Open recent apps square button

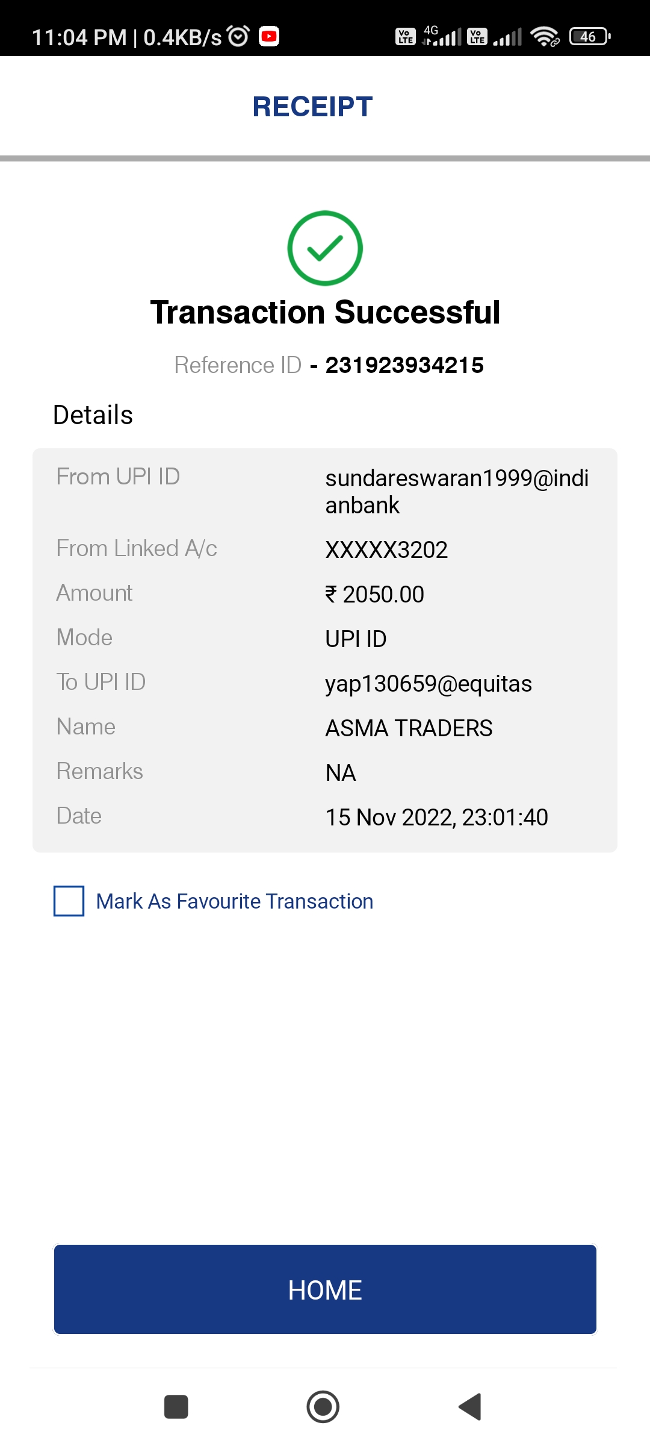(x=176, y=1407)
